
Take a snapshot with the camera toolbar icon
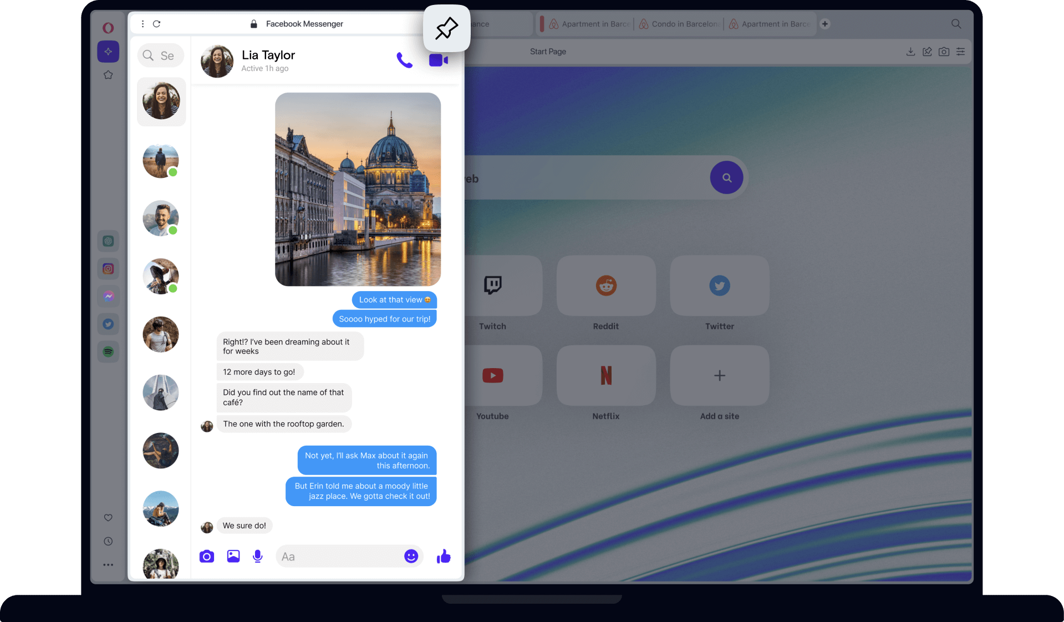(944, 51)
